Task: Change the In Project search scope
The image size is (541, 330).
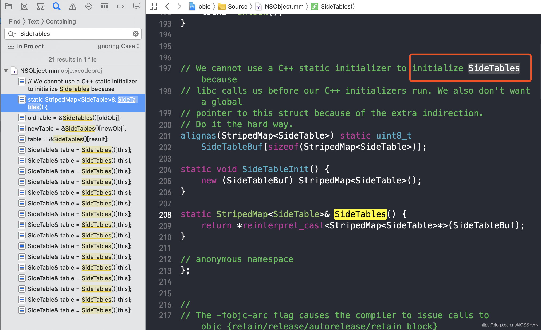Action: [x=30, y=46]
